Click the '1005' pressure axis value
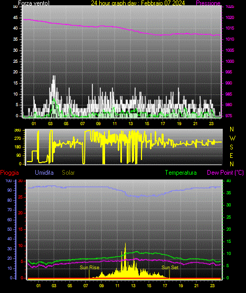The height and width of the screenshot is (293, 246). (230, 50)
